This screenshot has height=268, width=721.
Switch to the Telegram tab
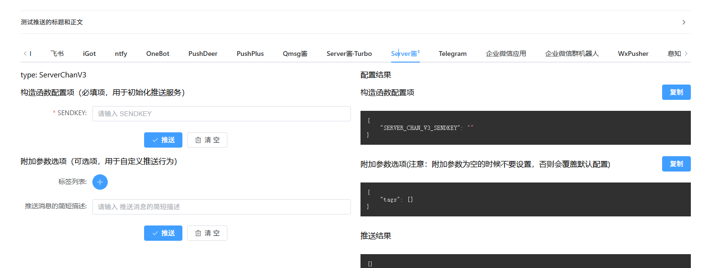point(452,54)
